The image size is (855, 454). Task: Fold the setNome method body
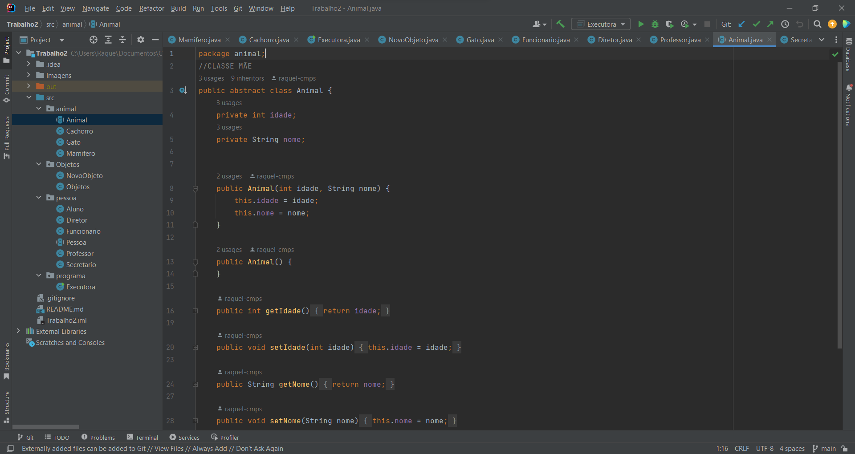click(195, 421)
